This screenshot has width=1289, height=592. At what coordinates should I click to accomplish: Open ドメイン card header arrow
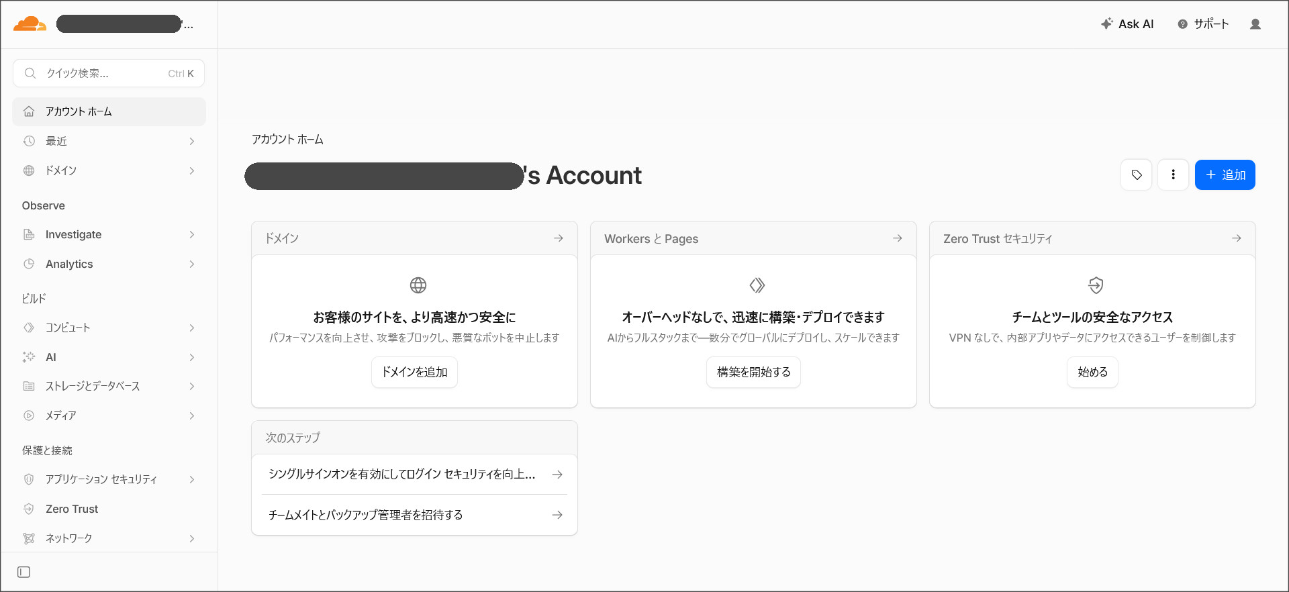pos(558,238)
